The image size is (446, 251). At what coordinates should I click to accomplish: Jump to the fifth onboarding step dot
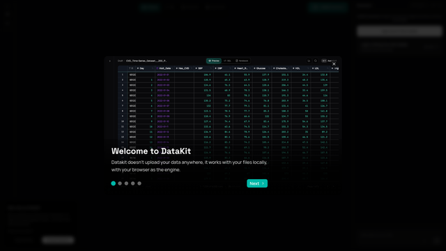coord(139,183)
